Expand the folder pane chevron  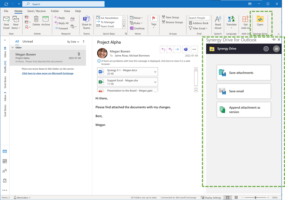pyautogui.click(x=5, y=40)
